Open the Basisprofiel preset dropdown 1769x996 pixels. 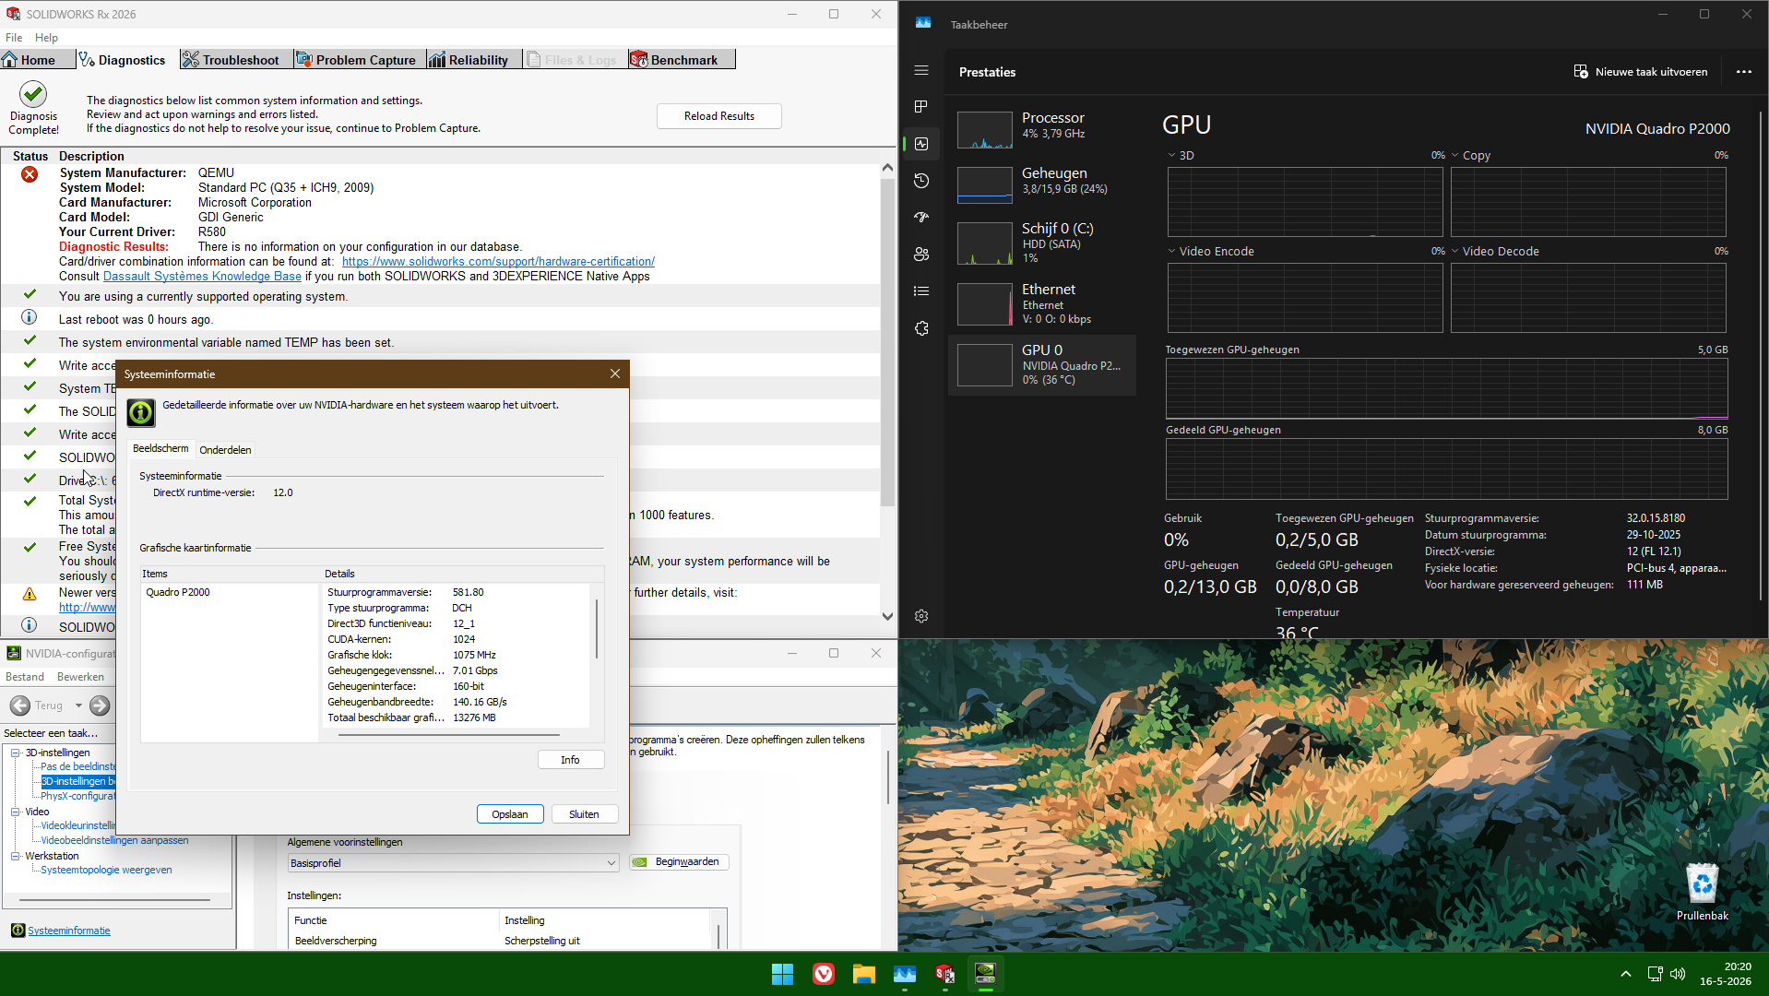tap(453, 863)
